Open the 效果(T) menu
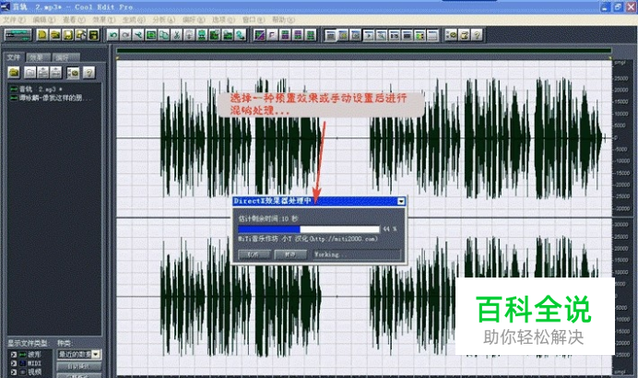Viewport: 638px width, 378px height. (104, 19)
